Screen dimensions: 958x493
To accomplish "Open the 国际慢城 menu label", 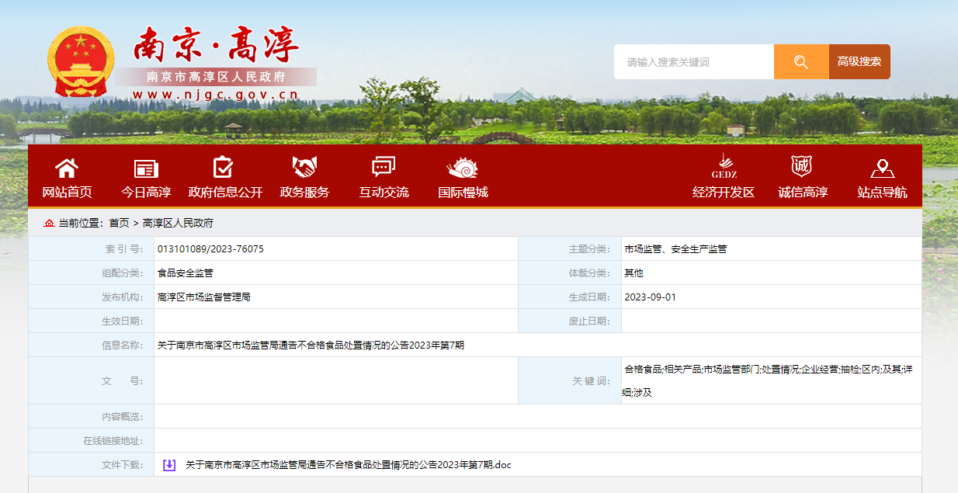I will pos(463,192).
